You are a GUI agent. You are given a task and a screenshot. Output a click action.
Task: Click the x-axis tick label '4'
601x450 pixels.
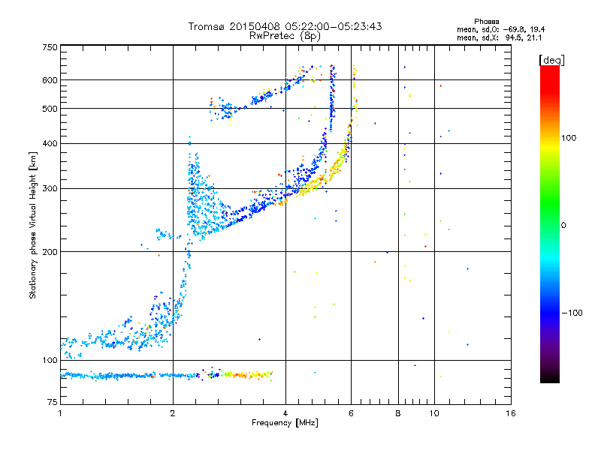(x=285, y=413)
